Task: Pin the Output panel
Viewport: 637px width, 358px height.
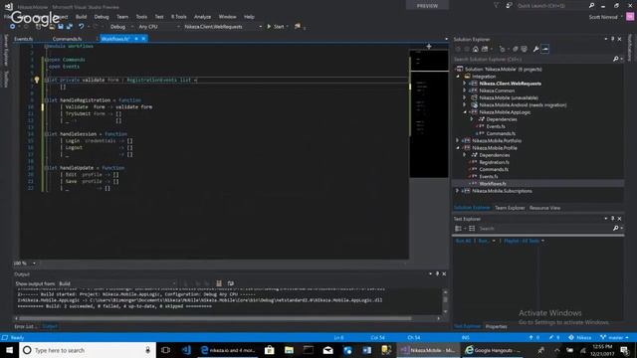Action: pyautogui.click(x=437, y=274)
